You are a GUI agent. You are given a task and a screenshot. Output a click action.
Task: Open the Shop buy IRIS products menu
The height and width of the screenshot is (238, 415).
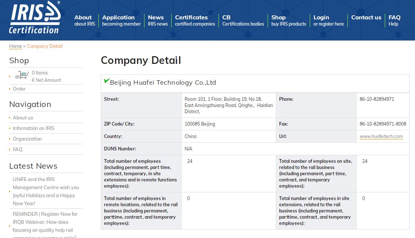[288, 20]
